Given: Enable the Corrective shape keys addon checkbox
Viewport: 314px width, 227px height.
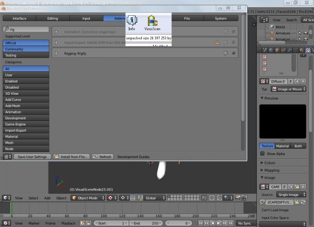Looking at the screenshot, I should (234, 31).
